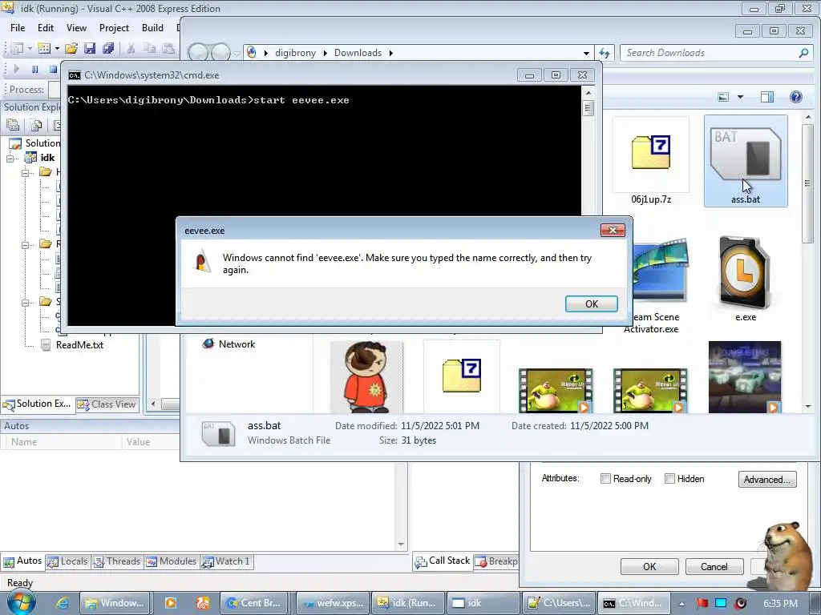Open the Build menu in Visual C++
This screenshot has width=821, height=615.
(x=152, y=28)
